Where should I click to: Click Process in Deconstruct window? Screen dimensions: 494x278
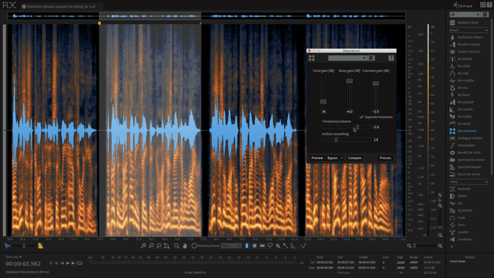(385, 158)
